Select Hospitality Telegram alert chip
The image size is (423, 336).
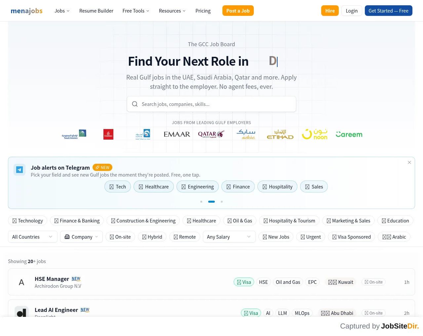point(277,187)
